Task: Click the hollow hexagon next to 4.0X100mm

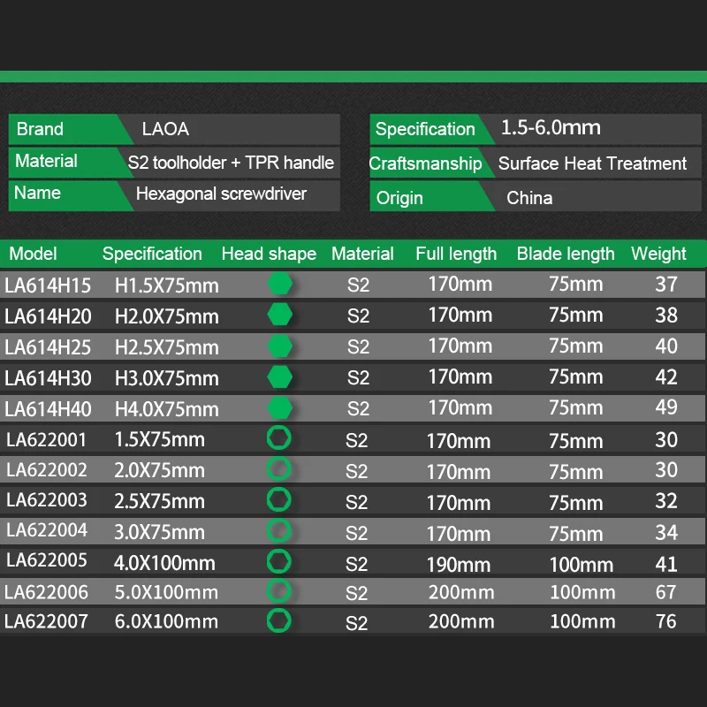Action: (279, 561)
